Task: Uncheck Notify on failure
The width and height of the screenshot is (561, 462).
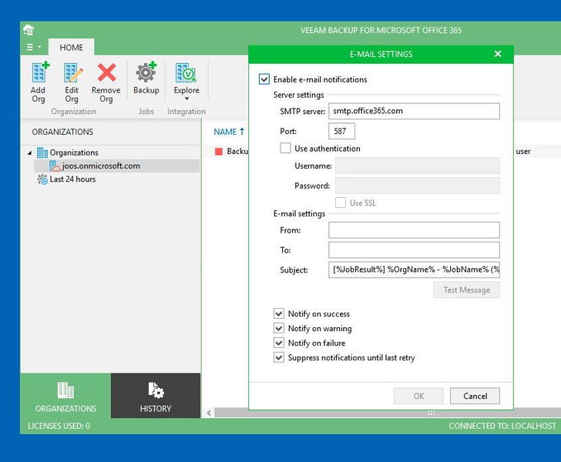Action: point(279,343)
